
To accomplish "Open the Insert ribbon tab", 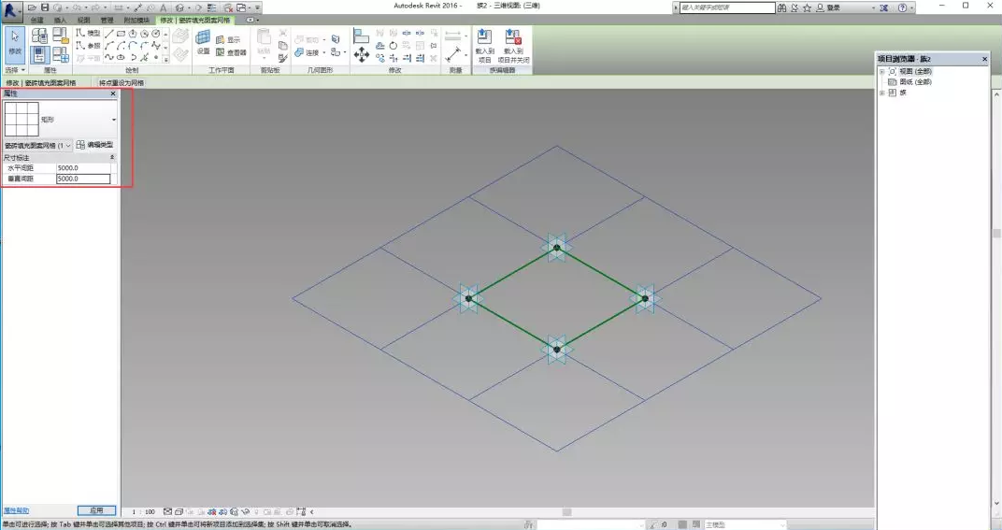I will coord(60,20).
